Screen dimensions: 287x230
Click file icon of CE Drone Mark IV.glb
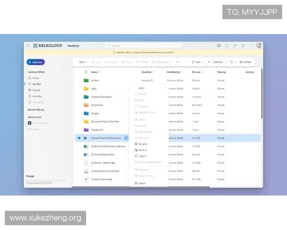(86, 163)
